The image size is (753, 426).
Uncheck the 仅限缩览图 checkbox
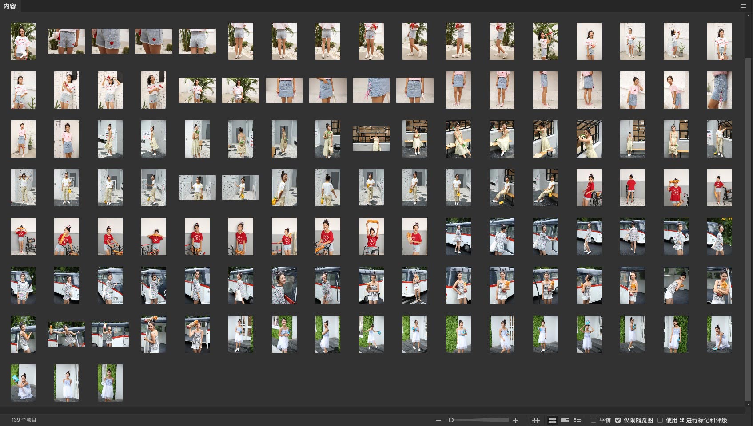coord(618,420)
